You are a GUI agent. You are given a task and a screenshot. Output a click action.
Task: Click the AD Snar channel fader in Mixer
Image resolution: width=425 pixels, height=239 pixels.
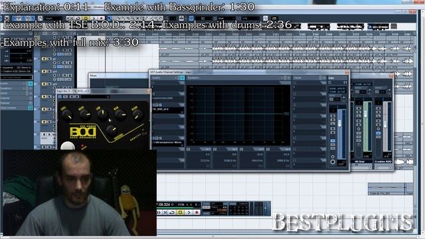coord(365,115)
